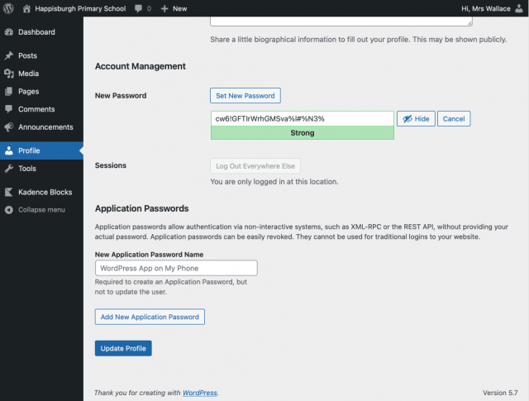Image resolution: width=529 pixels, height=401 pixels.
Task: Go to Dashboard in sidebar
Action: coord(36,32)
